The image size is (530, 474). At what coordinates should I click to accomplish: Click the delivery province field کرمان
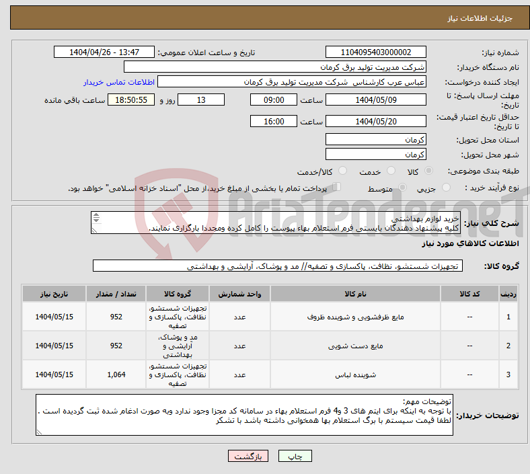click(375, 140)
